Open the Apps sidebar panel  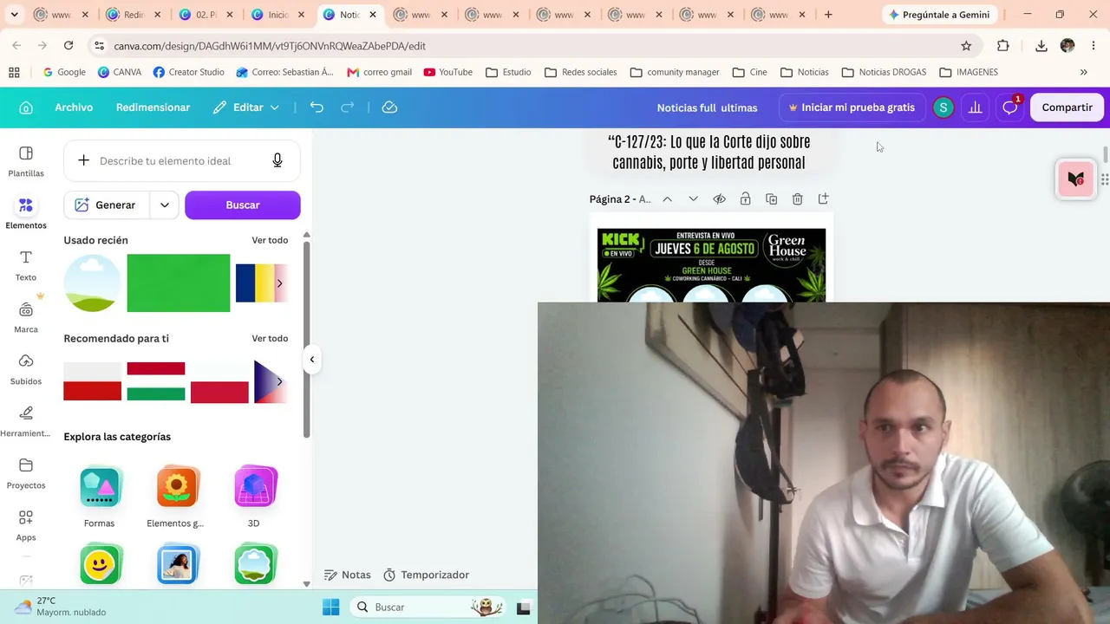click(x=26, y=525)
